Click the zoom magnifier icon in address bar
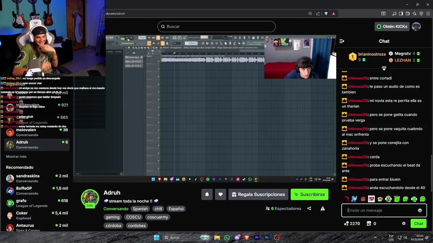This screenshot has width=433, height=243. (x=310, y=13)
